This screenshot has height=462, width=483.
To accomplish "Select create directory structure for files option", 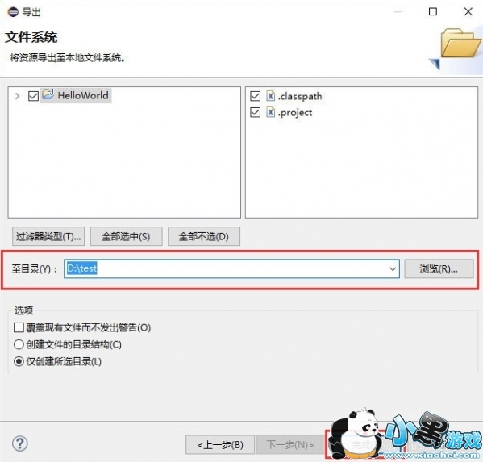I will (x=19, y=344).
